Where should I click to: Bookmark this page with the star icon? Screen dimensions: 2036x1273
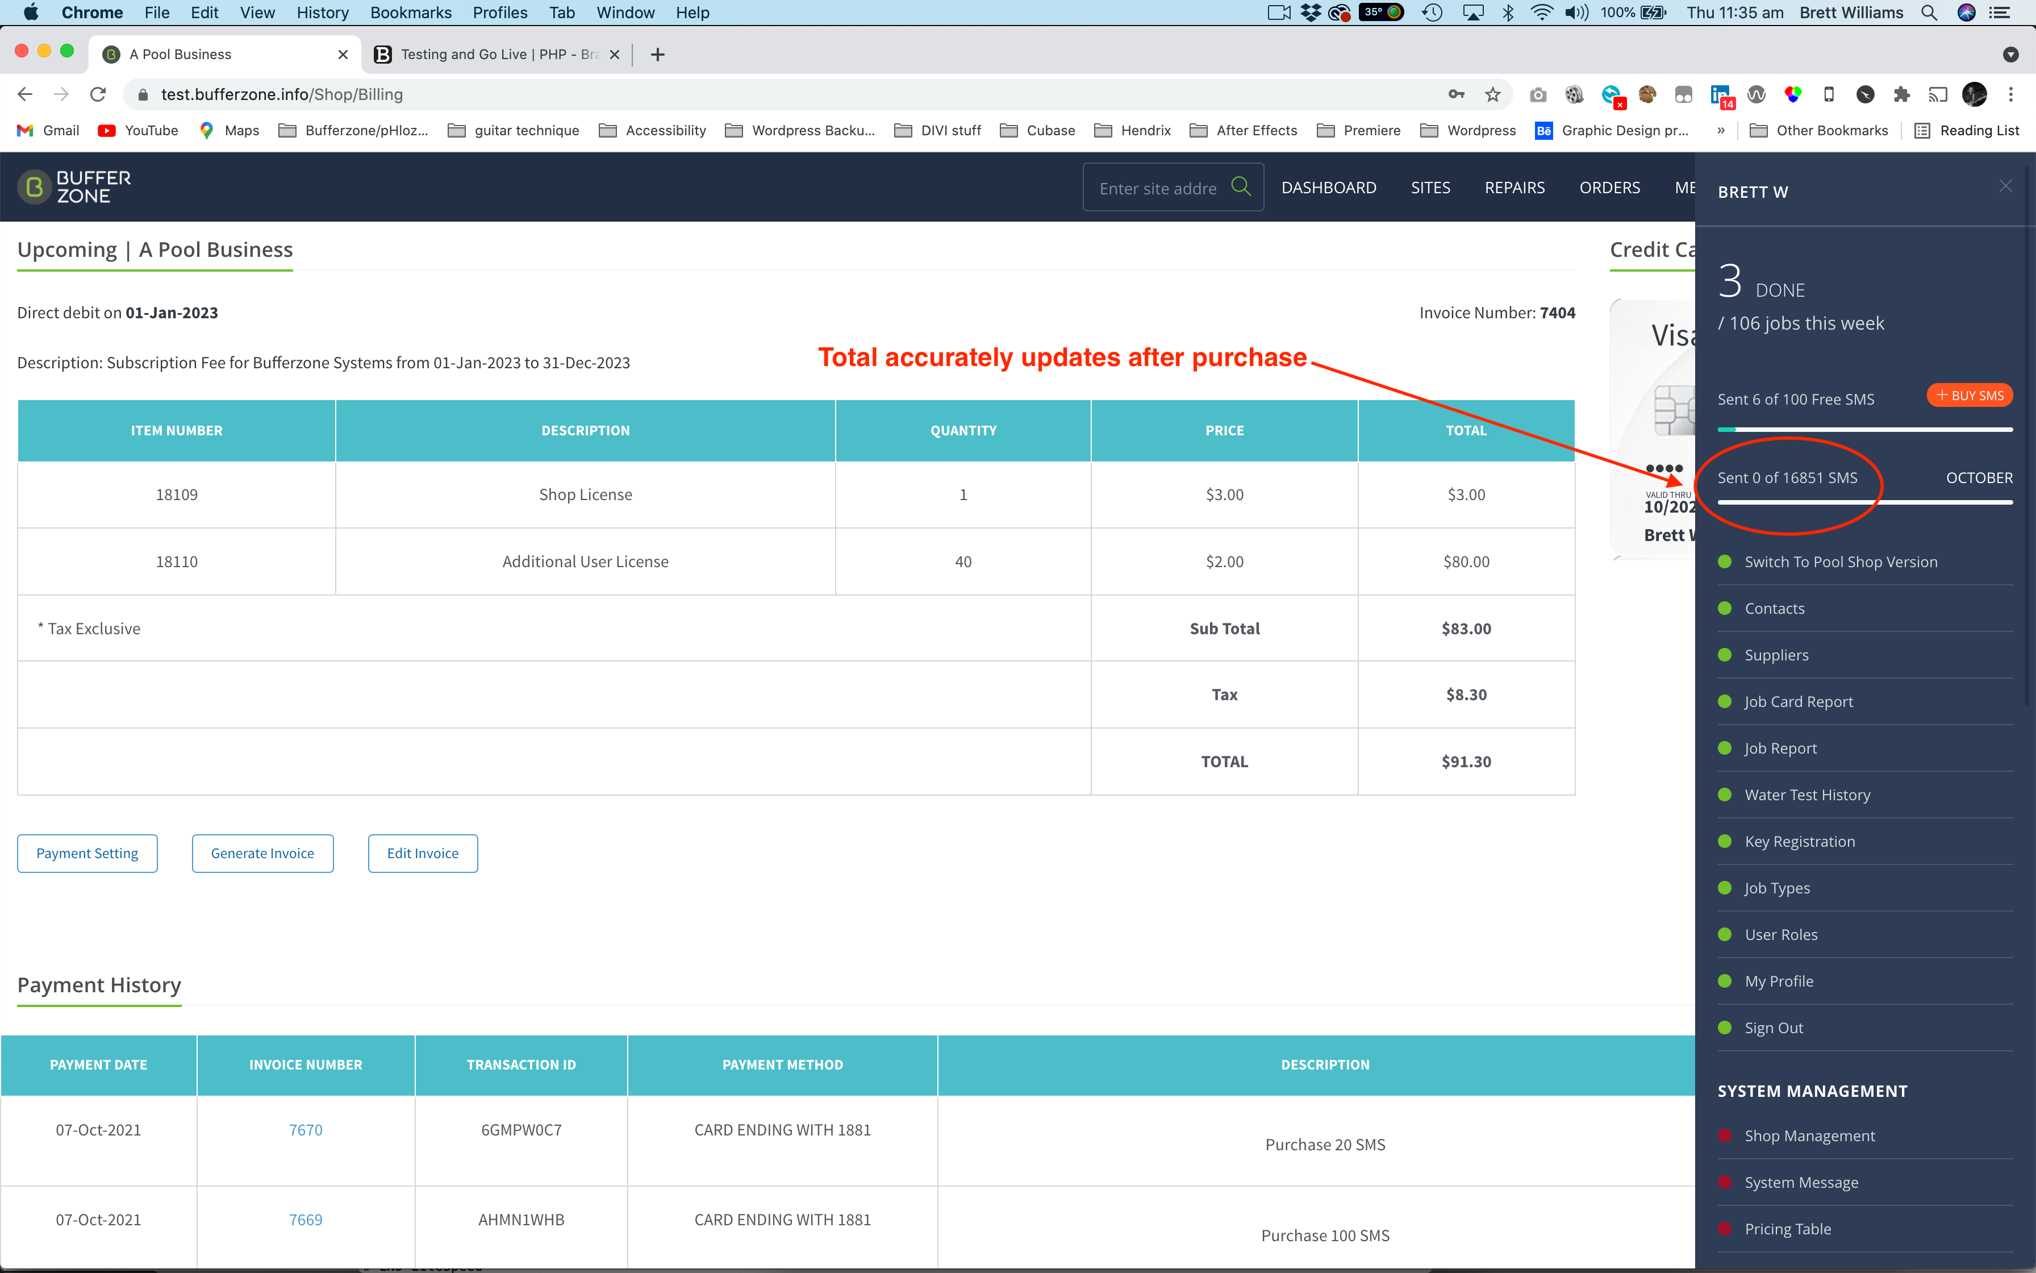[1492, 94]
